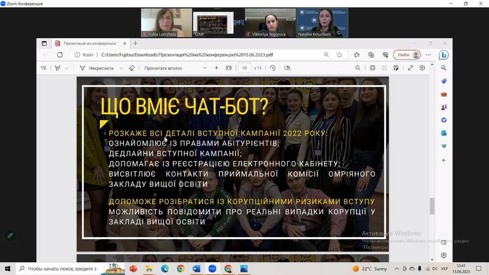
Task: Show hidden system tray icons
Action: (396, 269)
